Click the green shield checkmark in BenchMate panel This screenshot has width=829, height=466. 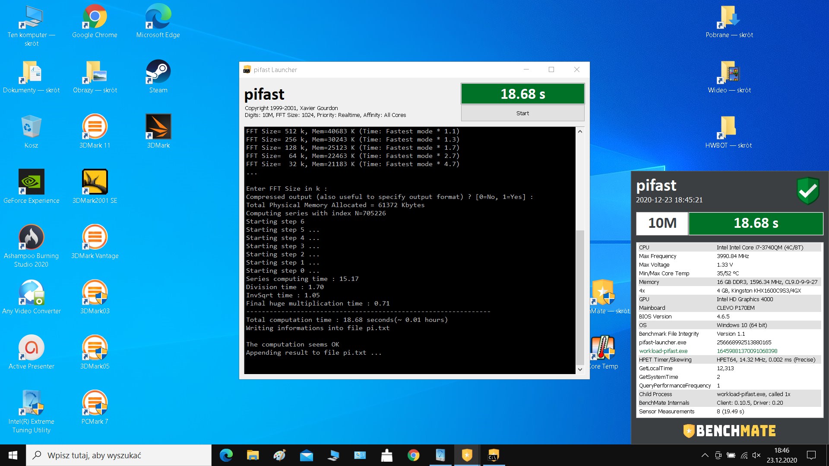pos(808,190)
